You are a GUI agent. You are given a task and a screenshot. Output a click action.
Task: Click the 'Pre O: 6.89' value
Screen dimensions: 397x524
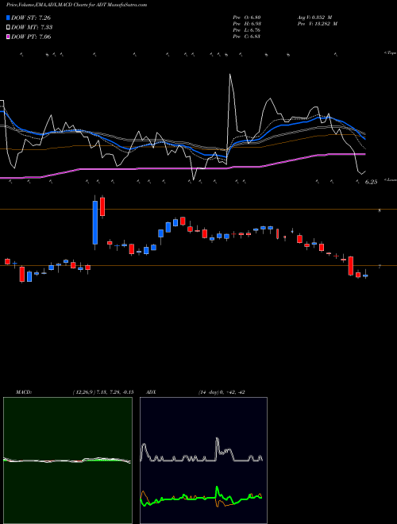pyautogui.click(x=247, y=17)
